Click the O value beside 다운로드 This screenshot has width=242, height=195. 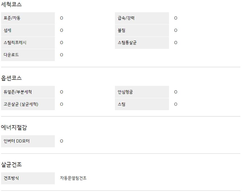click(62, 55)
